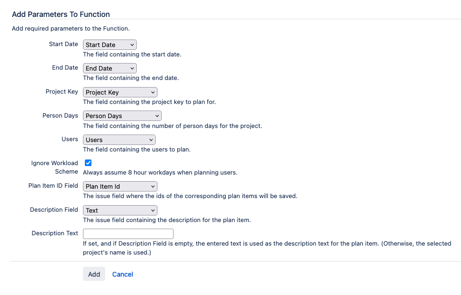
Task: Open the Person Days dropdown
Action: (x=122, y=116)
